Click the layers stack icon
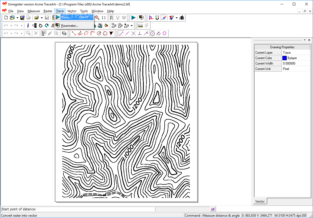The image size is (313, 218). (x=64, y=33)
